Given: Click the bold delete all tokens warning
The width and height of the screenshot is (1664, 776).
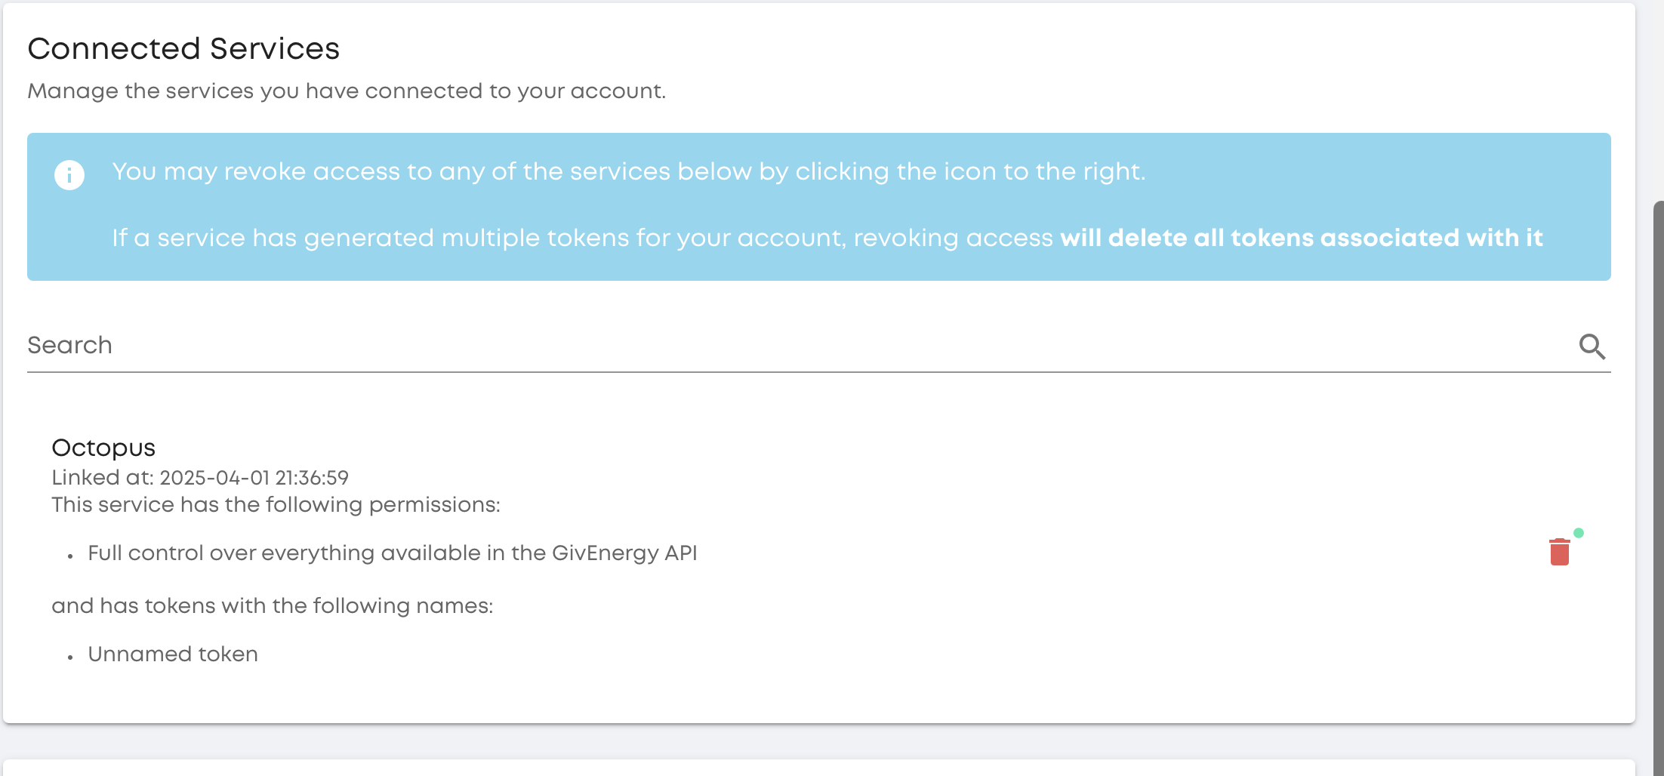Looking at the screenshot, I should (x=1301, y=238).
